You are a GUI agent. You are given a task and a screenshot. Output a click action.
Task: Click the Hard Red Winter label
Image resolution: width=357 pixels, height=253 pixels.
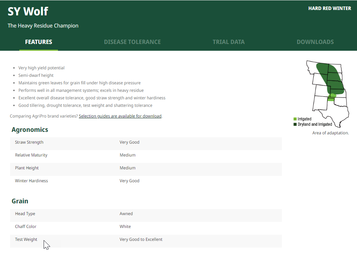[329, 9]
